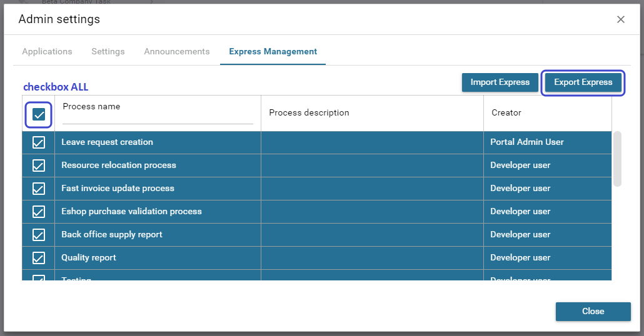The width and height of the screenshot is (644, 336).
Task: Uncheck the Leave request creation checkbox
Action: coord(39,142)
